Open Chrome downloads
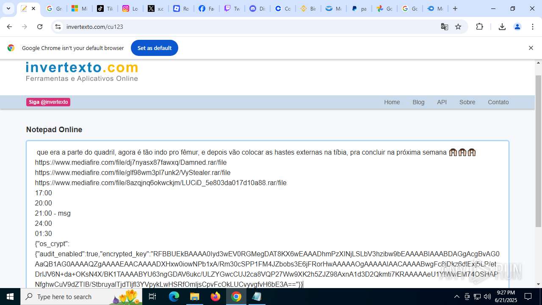This screenshot has width=542, height=305. tap(502, 27)
